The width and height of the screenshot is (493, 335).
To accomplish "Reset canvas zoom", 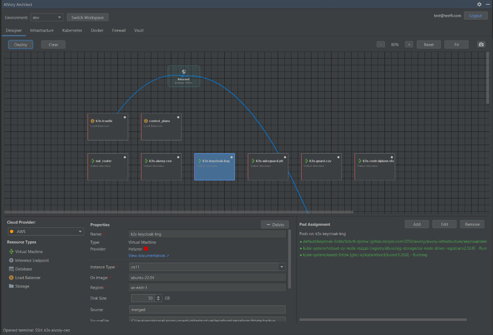I will [x=429, y=44].
